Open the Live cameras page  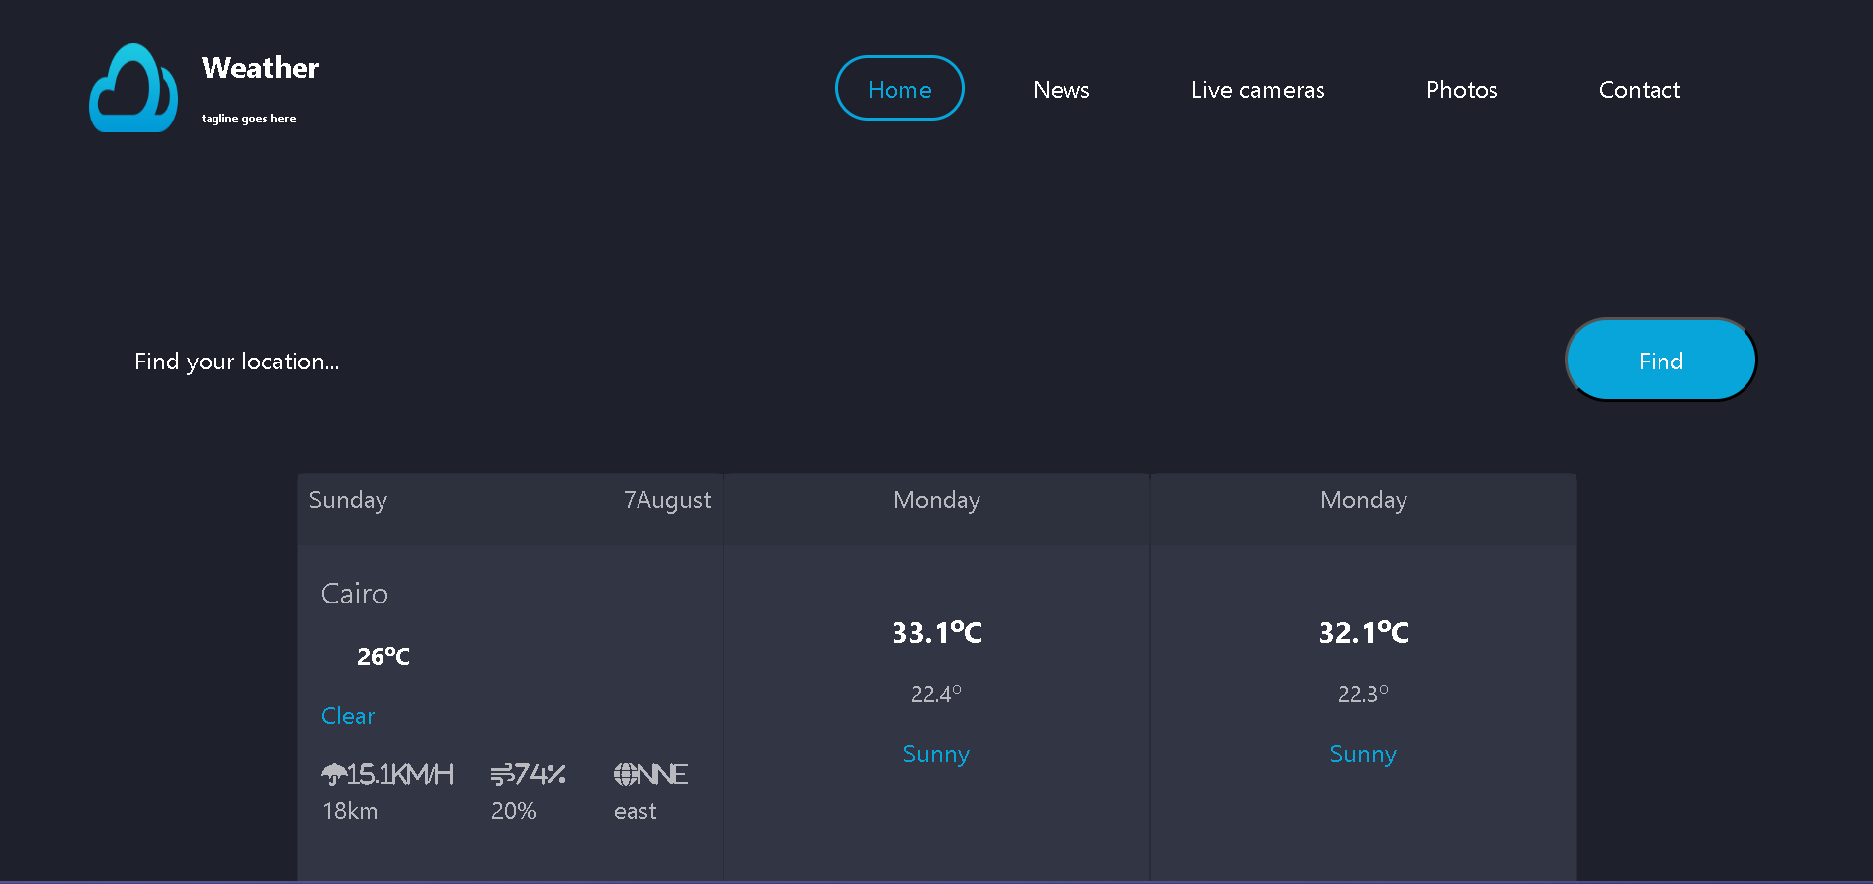pyautogui.click(x=1257, y=90)
